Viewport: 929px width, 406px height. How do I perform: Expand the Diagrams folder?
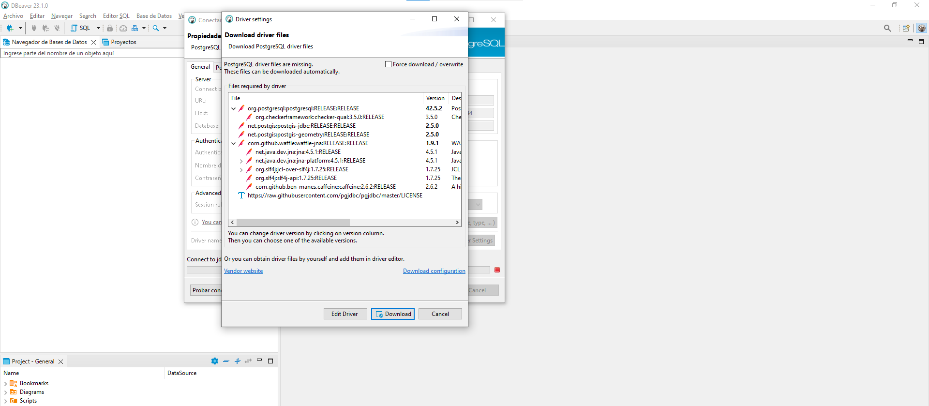(x=5, y=392)
